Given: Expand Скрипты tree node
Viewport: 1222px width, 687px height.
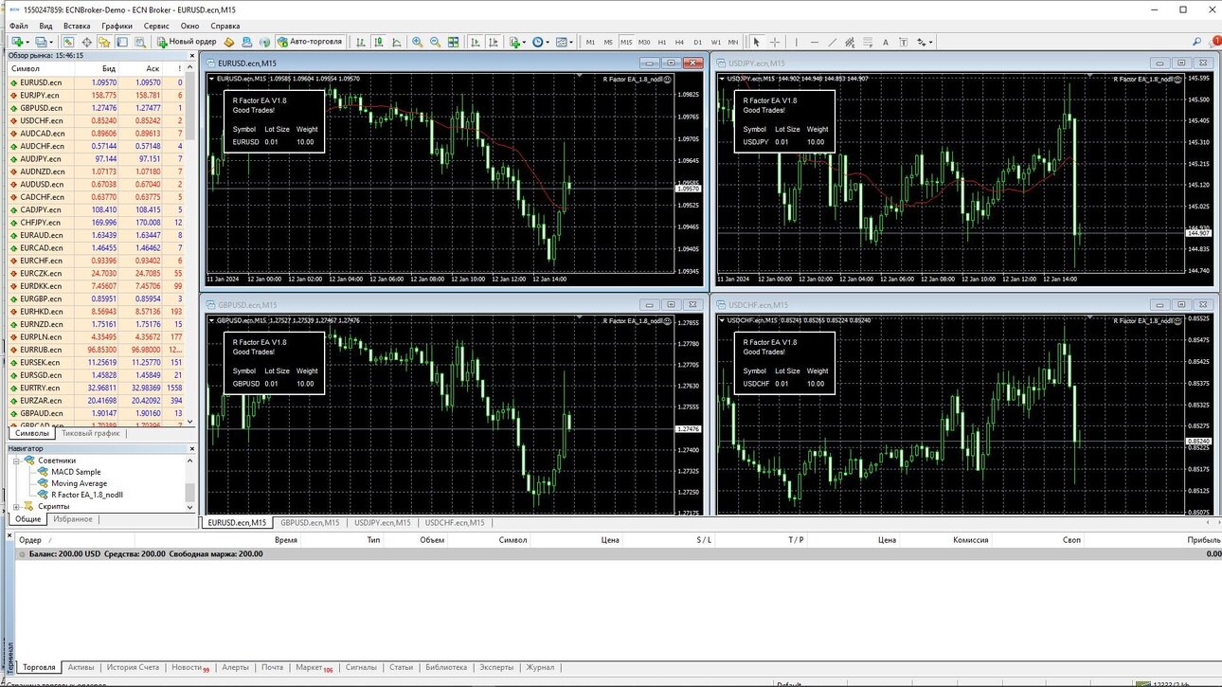Looking at the screenshot, I should coord(16,506).
